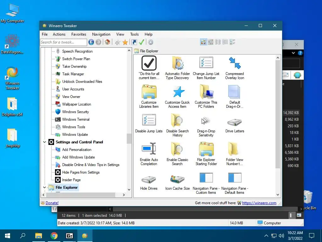Open "Do this for all current items" tweak

(x=149, y=68)
